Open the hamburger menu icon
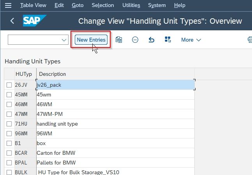Image resolution: width=252 pixels, height=175 pixels. click(8, 5)
